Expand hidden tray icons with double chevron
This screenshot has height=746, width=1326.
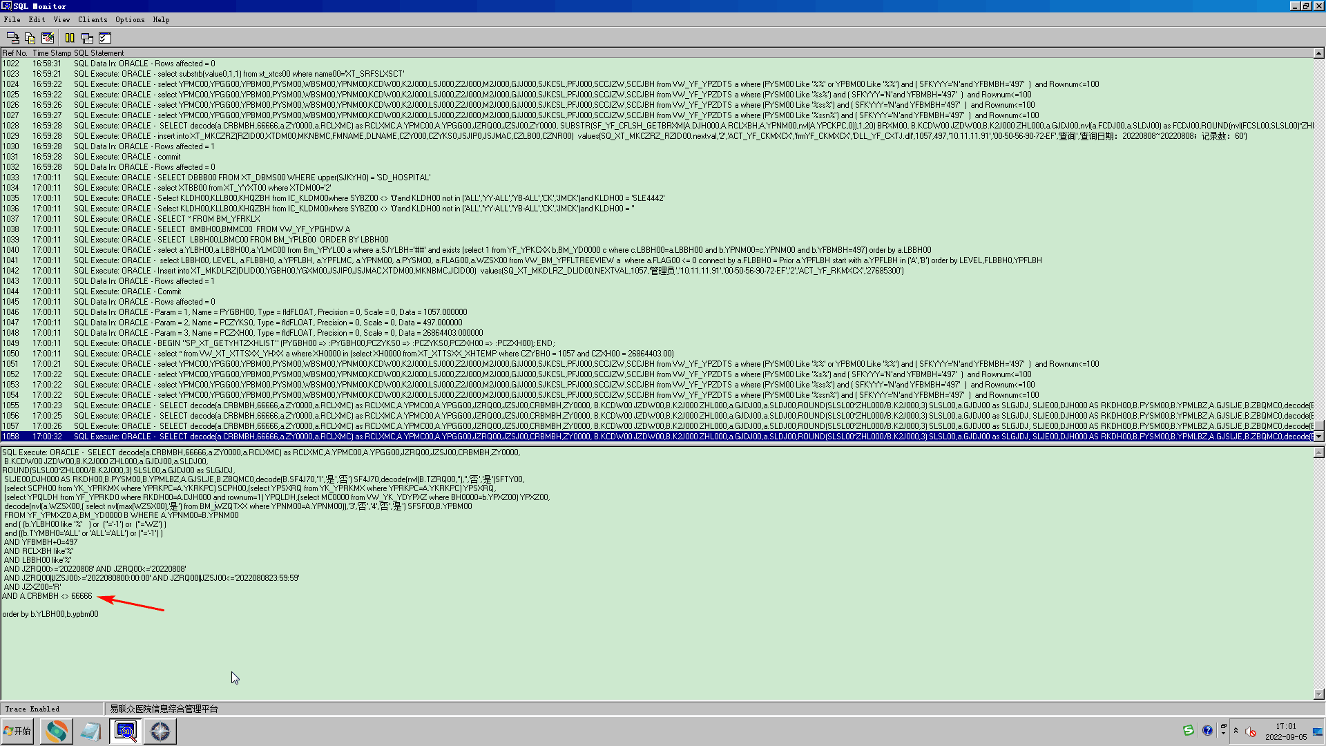(1236, 731)
